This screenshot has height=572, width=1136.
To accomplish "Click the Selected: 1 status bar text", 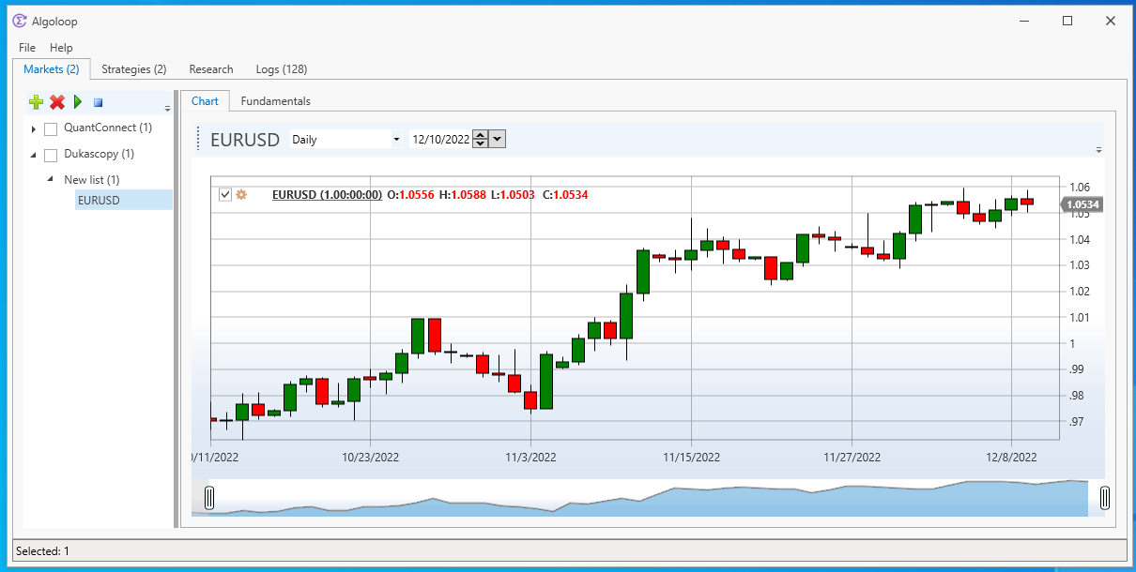I will pos(42,551).
